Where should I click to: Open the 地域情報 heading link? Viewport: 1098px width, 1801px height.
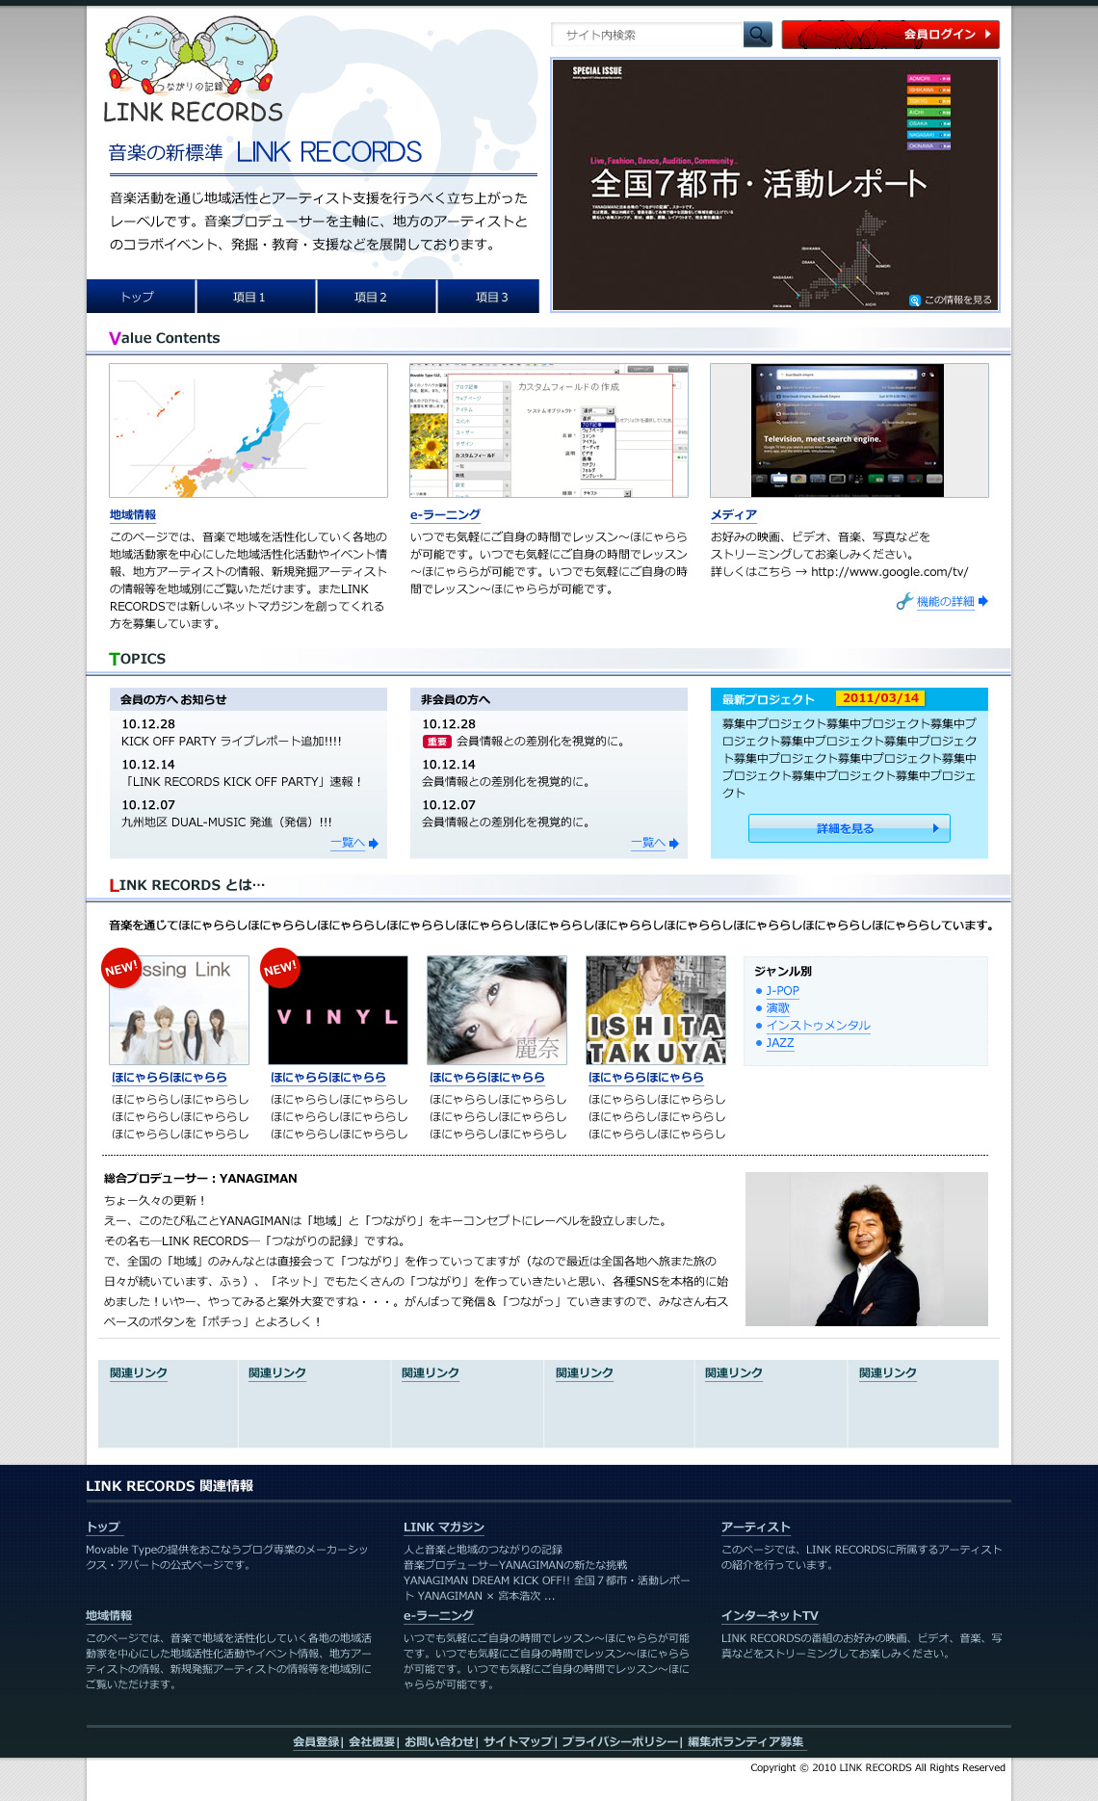pos(133,515)
